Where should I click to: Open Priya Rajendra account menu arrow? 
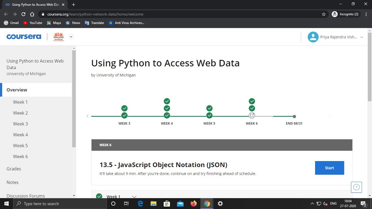click(362, 37)
